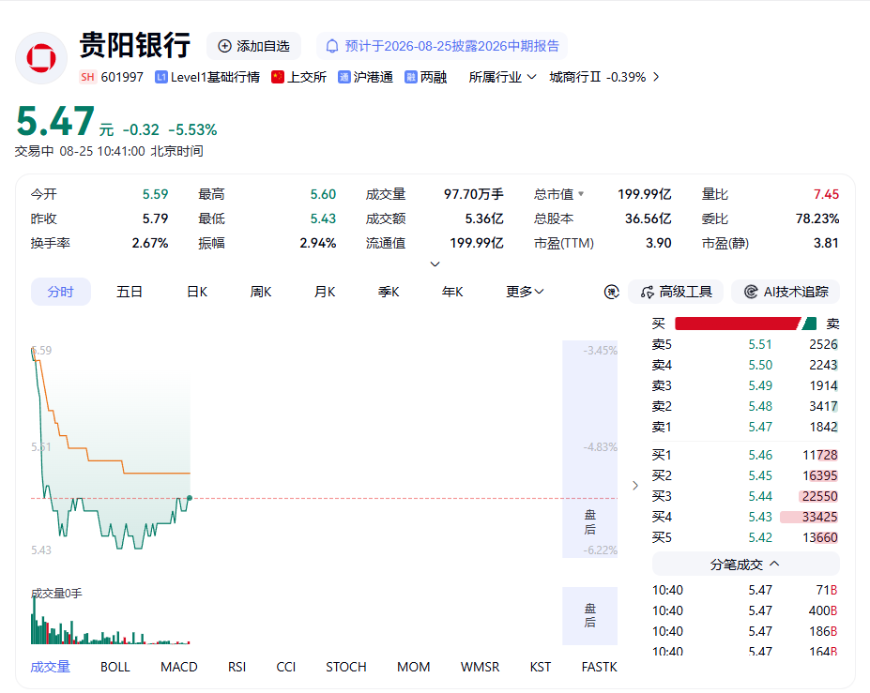The width and height of the screenshot is (870, 693).
Task: Add stock via 添加自选 button
Action: point(254,46)
